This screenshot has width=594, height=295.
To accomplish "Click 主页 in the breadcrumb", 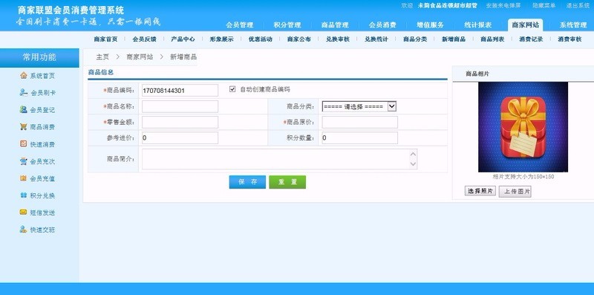I will pyautogui.click(x=102, y=57).
